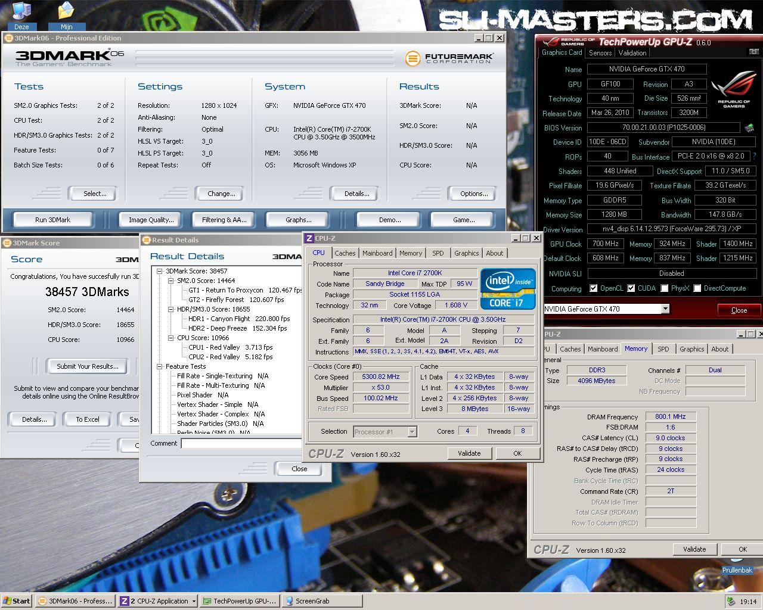Click the Intel Core i7 logo in CPU-Z
The width and height of the screenshot is (763, 610).
[507, 289]
